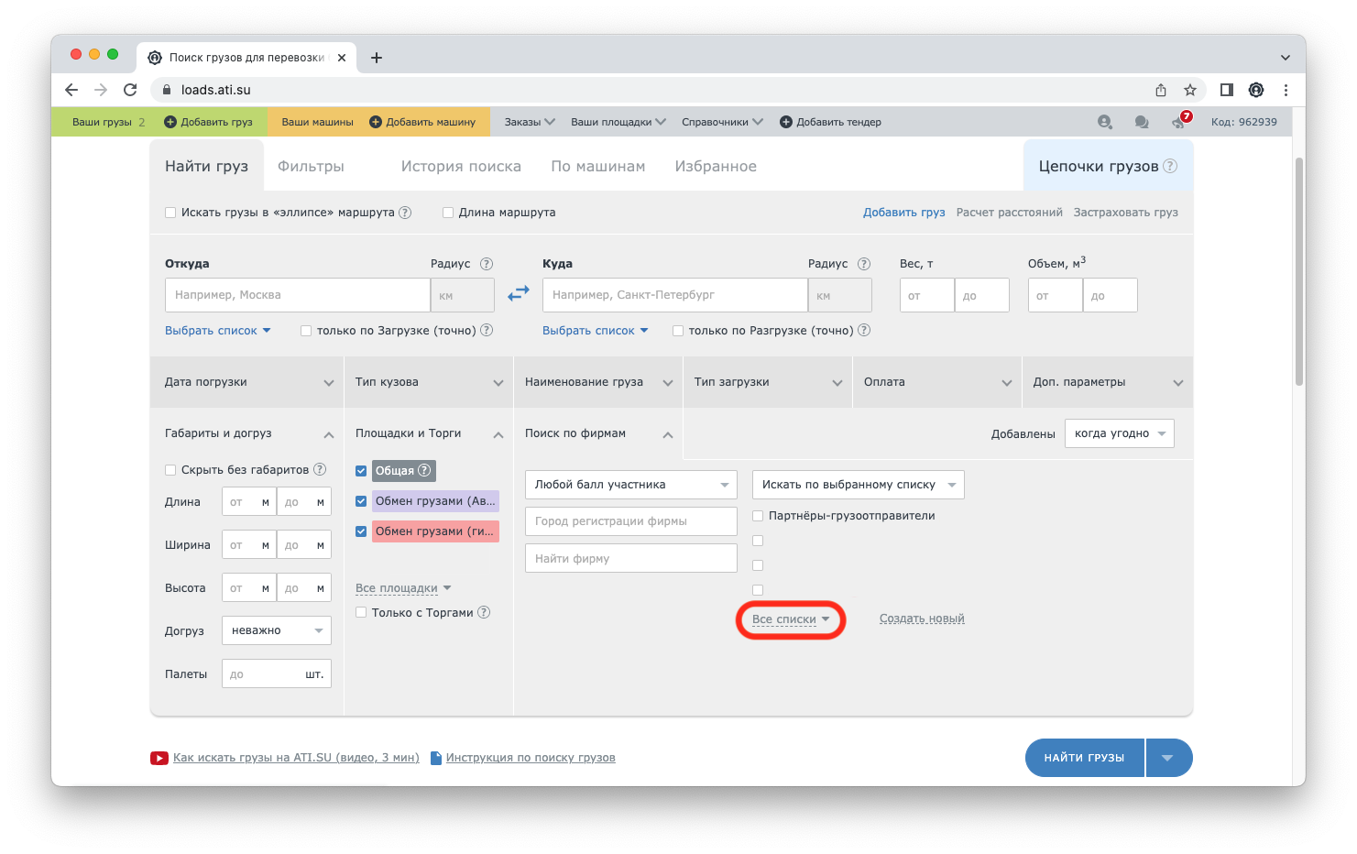Uncheck the red Обмен грузами (ги... checkbox
The height and width of the screenshot is (854, 1357).
361,531
